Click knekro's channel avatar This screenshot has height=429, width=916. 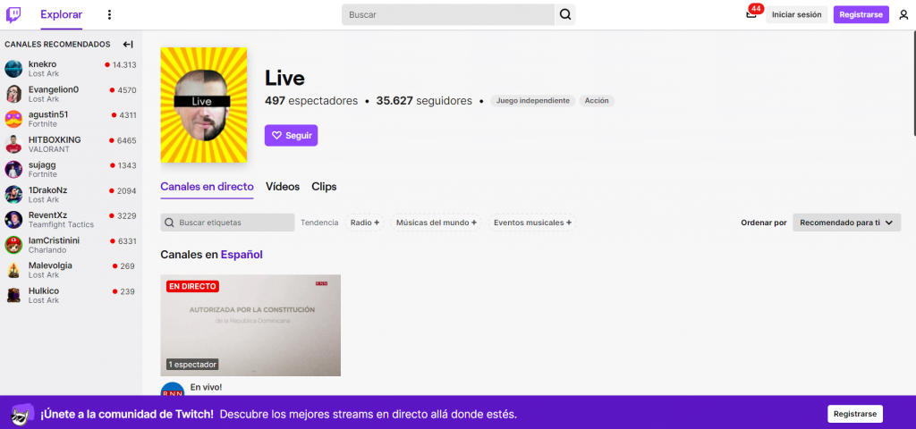(x=13, y=69)
